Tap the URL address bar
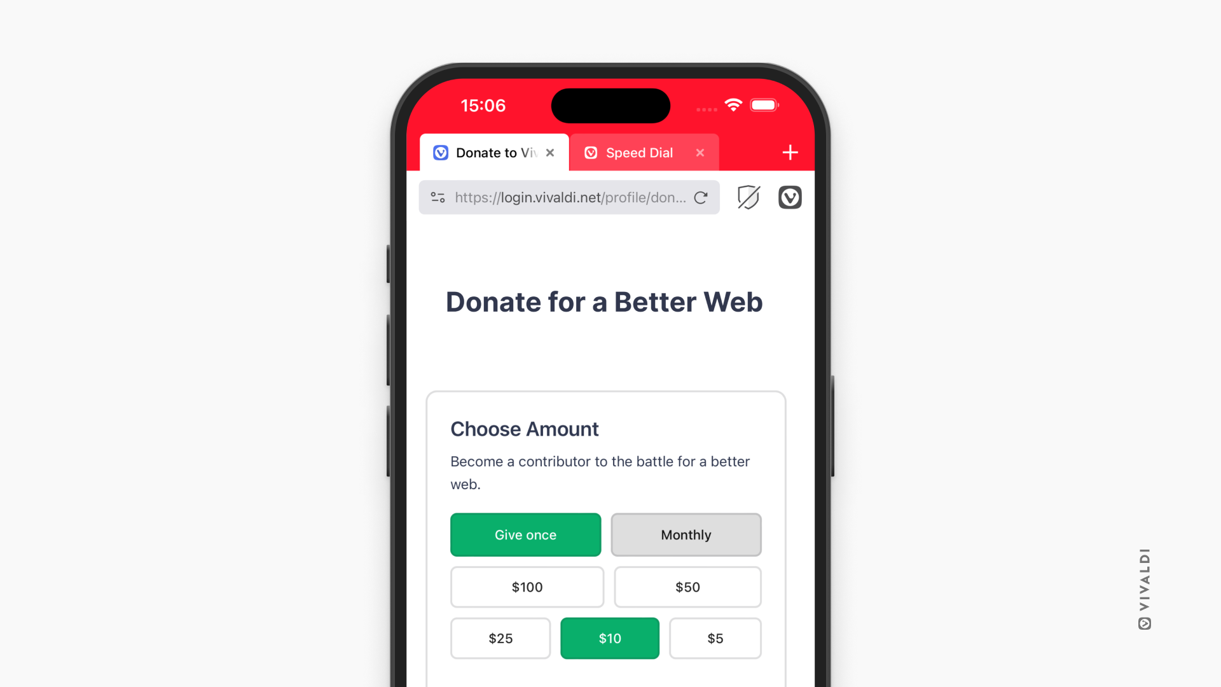 570,197
